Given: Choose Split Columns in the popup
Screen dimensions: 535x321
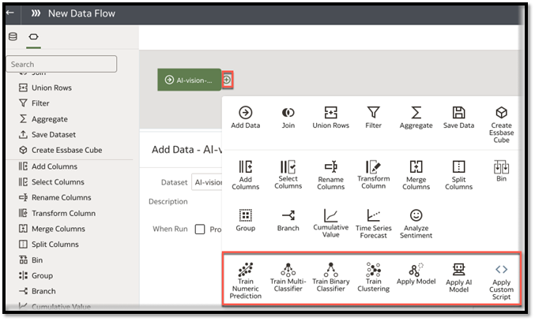Looking at the screenshot, I should pos(458,175).
